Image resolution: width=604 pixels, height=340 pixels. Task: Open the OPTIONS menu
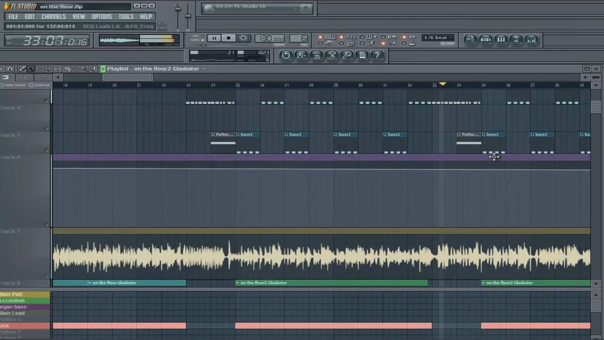point(101,17)
